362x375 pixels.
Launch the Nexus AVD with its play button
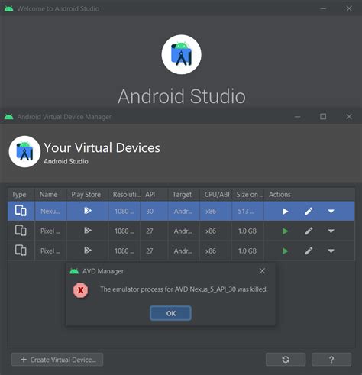coord(285,212)
